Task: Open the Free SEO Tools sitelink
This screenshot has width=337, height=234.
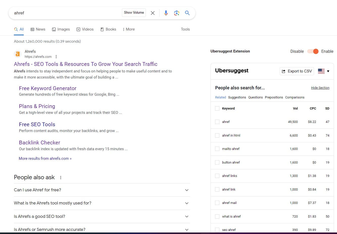Action: point(37,124)
